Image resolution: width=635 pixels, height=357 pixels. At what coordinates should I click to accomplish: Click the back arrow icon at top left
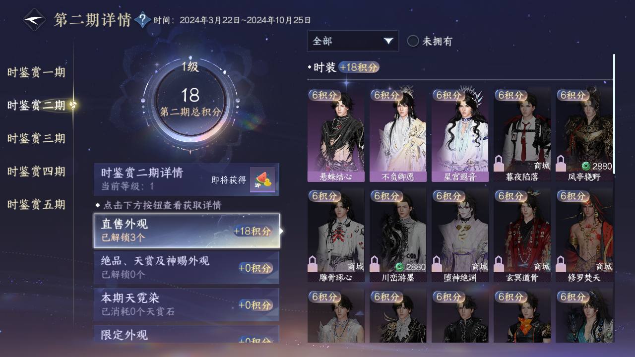pyautogui.click(x=34, y=20)
